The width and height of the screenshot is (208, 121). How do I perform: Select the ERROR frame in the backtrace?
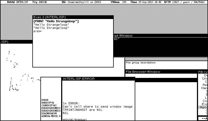pyautogui.click(x=45, y=100)
